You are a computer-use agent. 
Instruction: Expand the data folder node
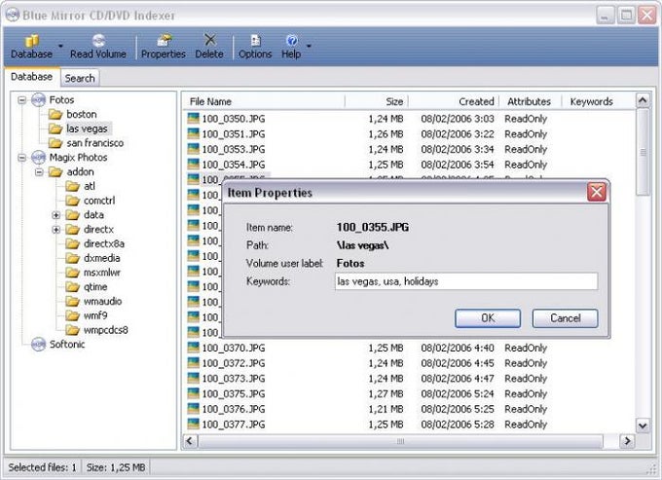point(55,215)
